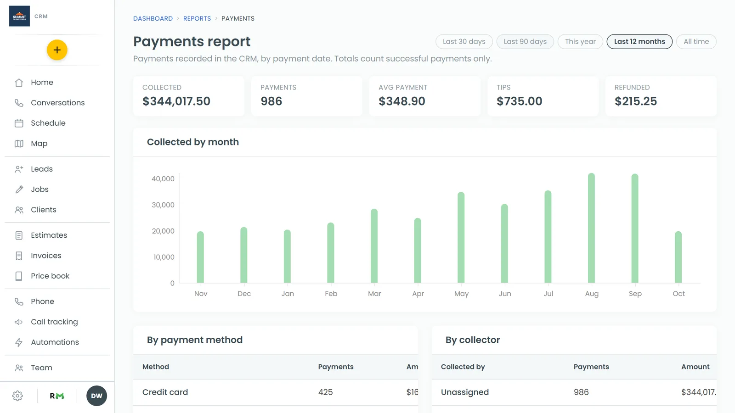Select the Last 90 days filter
The image size is (735, 413).
525,41
